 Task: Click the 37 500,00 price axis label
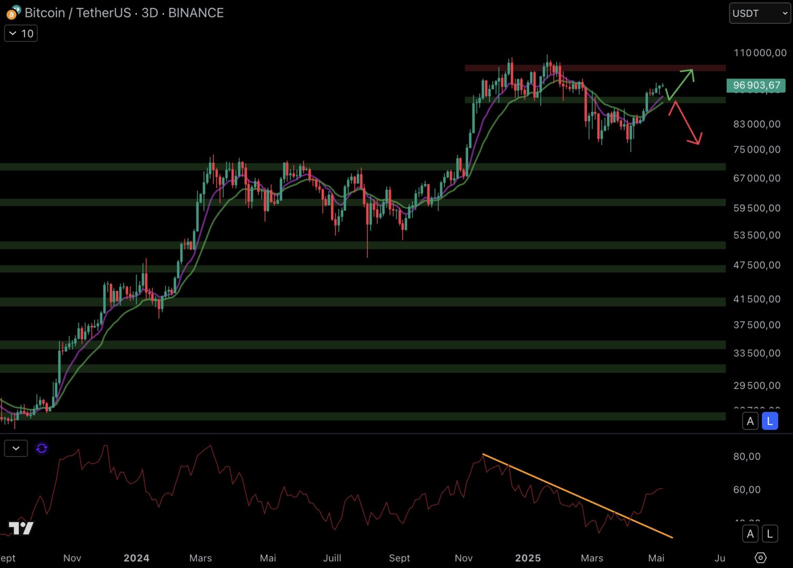(757, 325)
